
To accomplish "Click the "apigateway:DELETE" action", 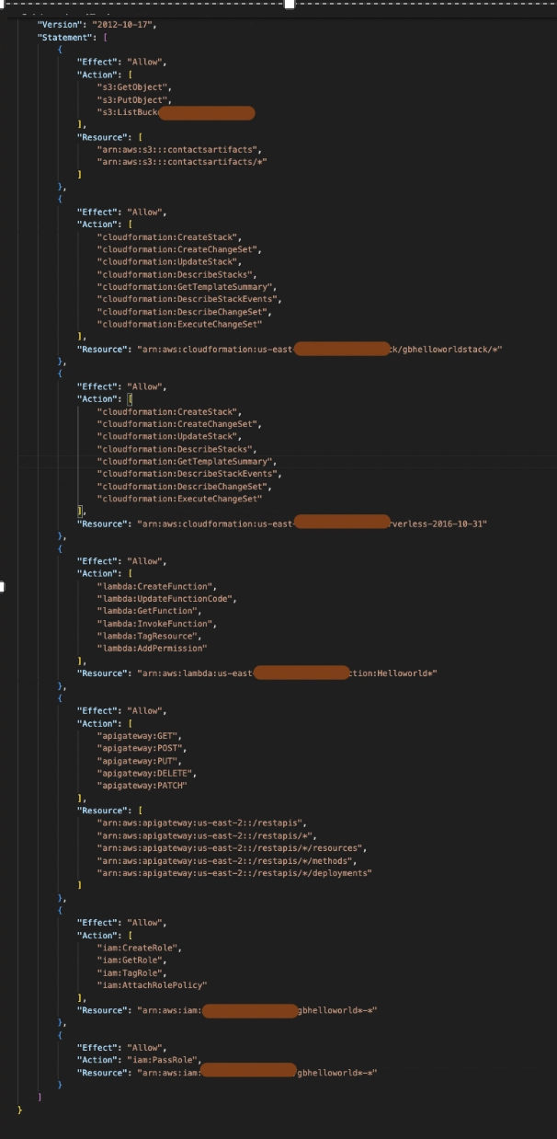I will pyautogui.click(x=147, y=773).
